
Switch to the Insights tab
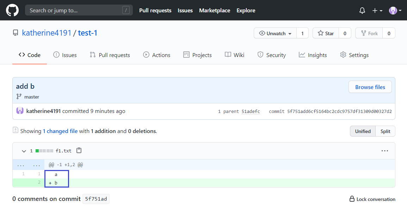pyautogui.click(x=313, y=55)
